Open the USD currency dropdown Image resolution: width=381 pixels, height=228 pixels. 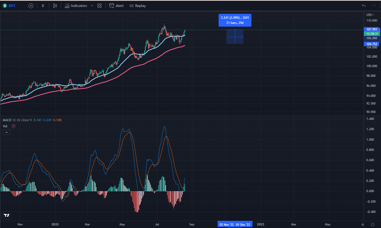point(370,15)
